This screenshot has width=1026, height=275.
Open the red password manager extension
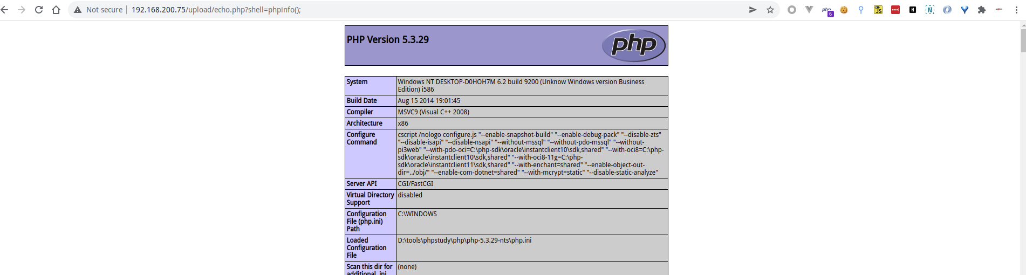(x=895, y=10)
